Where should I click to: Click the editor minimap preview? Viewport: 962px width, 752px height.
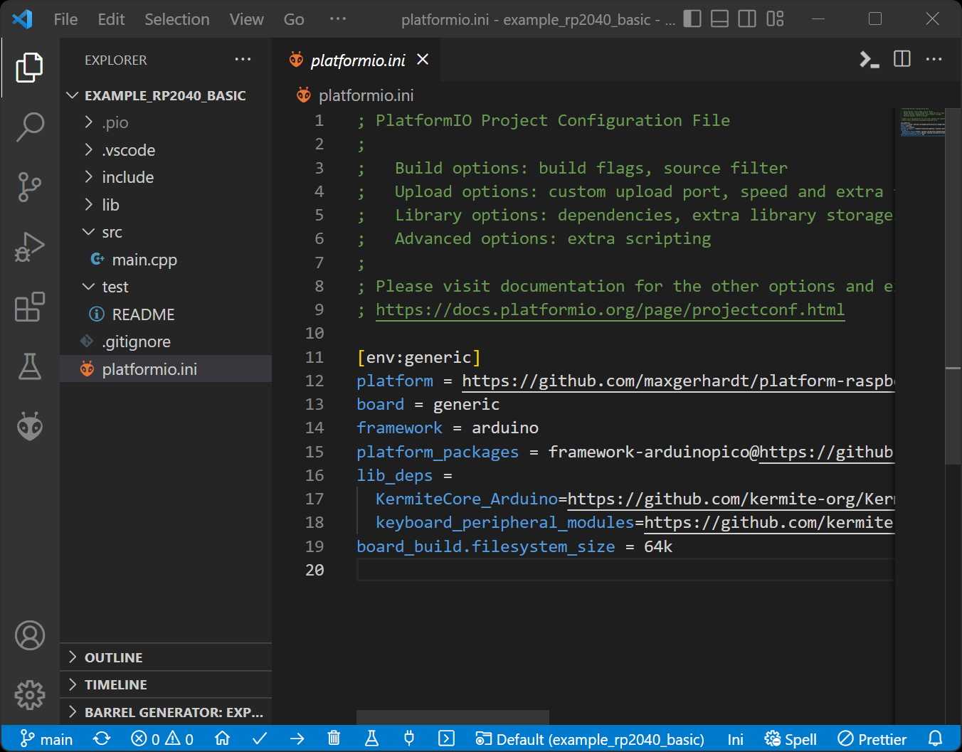(x=922, y=122)
